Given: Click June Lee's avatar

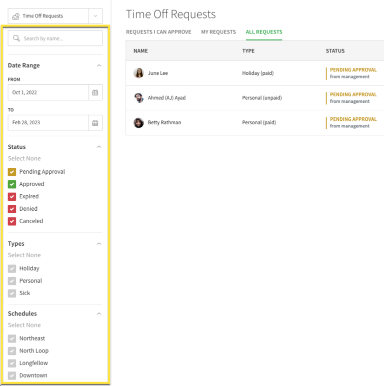Looking at the screenshot, I should (x=138, y=73).
